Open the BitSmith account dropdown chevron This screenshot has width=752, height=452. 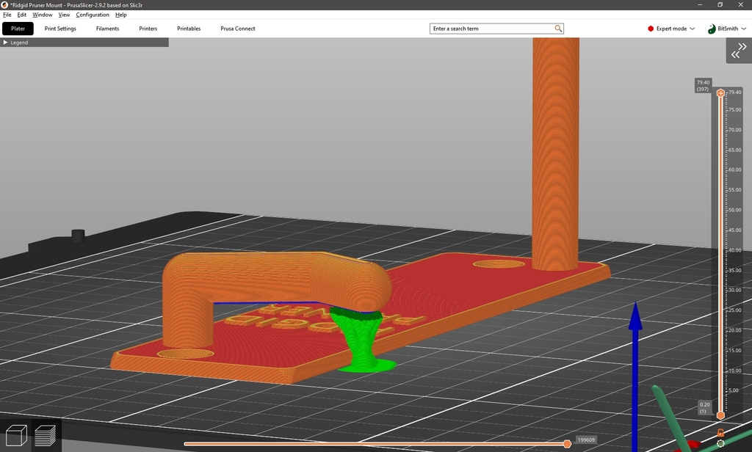click(744, 29)
